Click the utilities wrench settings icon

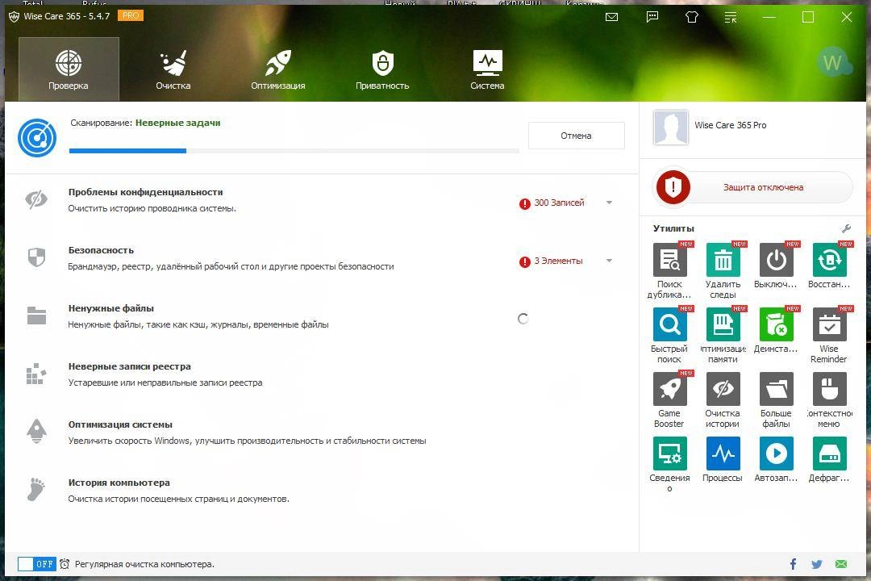point(846,228)
